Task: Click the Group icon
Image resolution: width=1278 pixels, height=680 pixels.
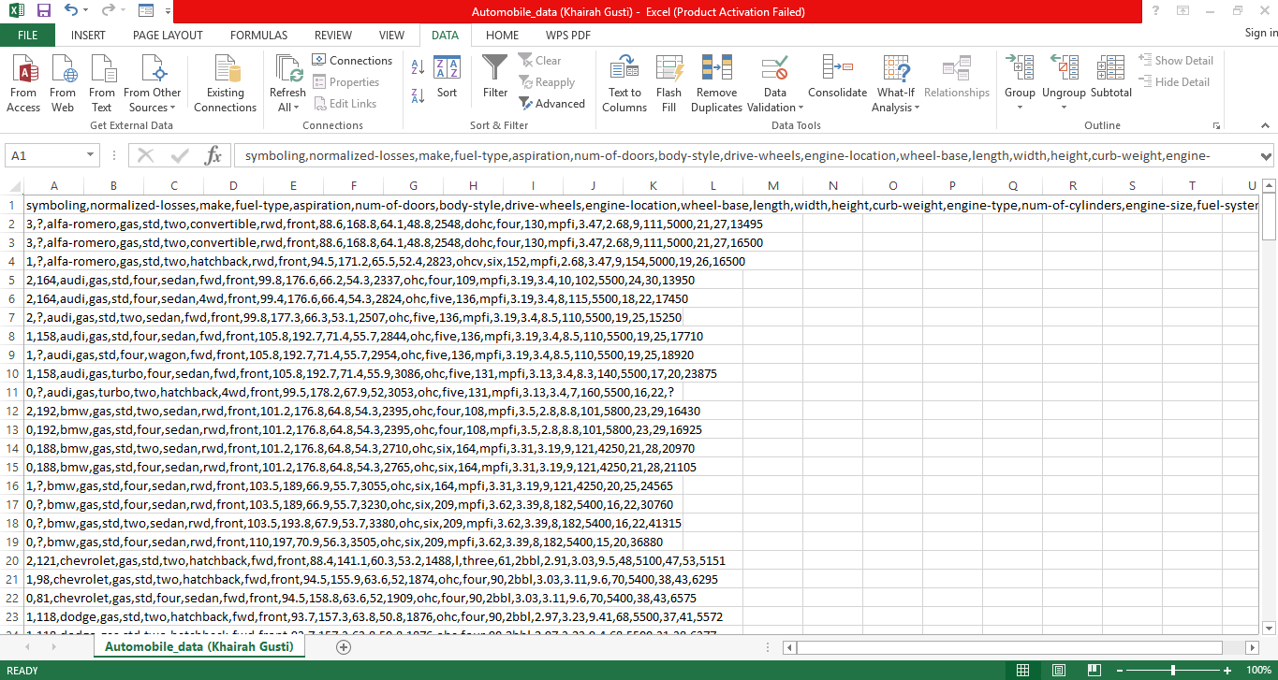Action: click(x=1020, y=69)
